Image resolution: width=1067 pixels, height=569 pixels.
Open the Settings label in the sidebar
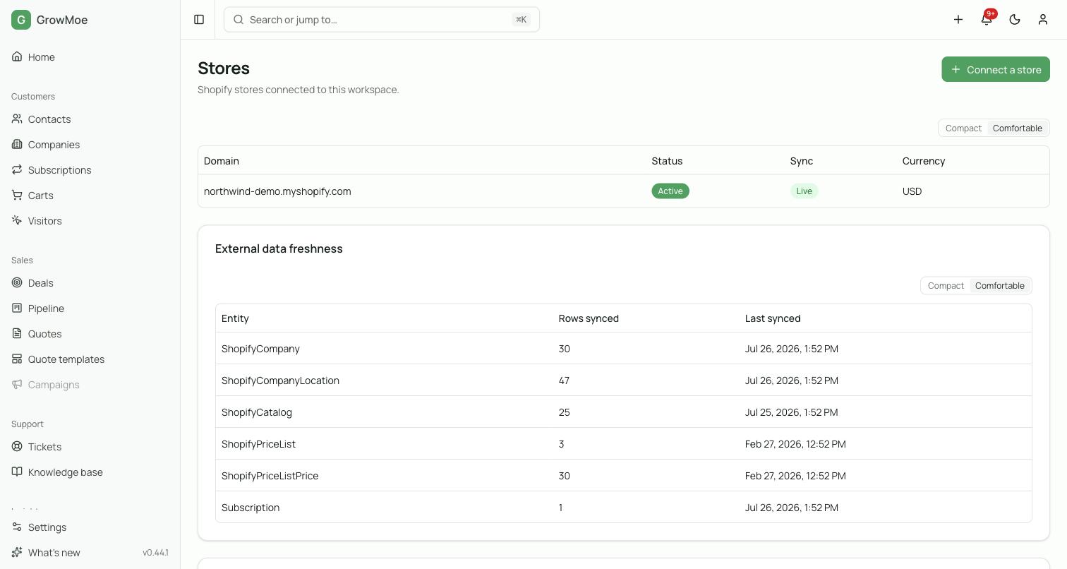[47, 527]
